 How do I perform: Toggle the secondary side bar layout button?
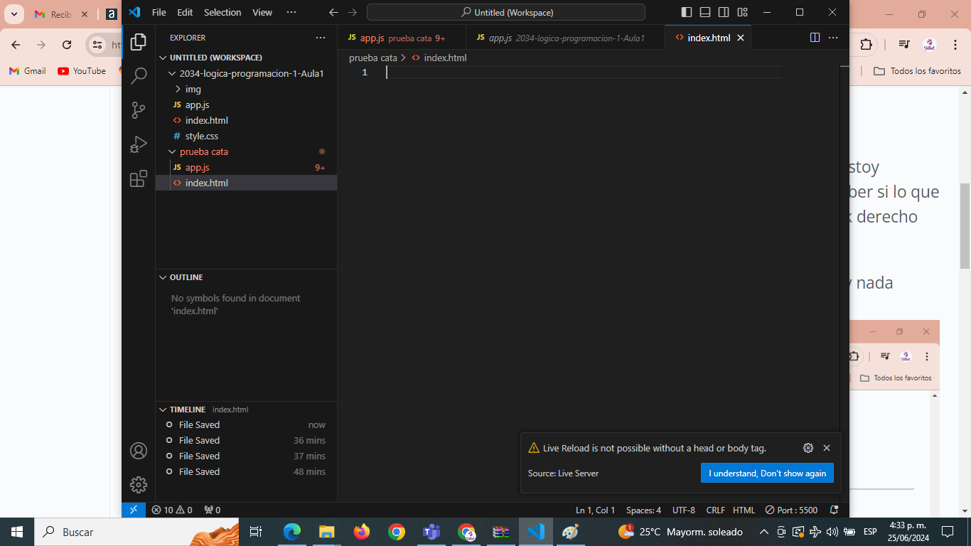tap(724, 12)
